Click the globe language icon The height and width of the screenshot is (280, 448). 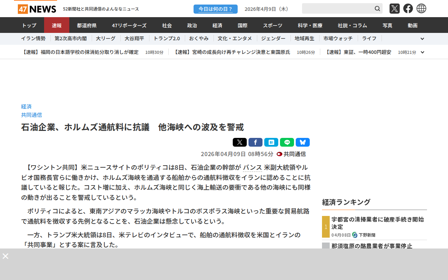(x=421, y=8)
